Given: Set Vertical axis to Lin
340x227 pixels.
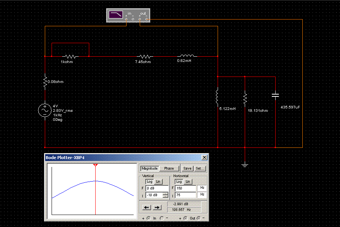Looking at the screenshot, I should pos(158,182).
